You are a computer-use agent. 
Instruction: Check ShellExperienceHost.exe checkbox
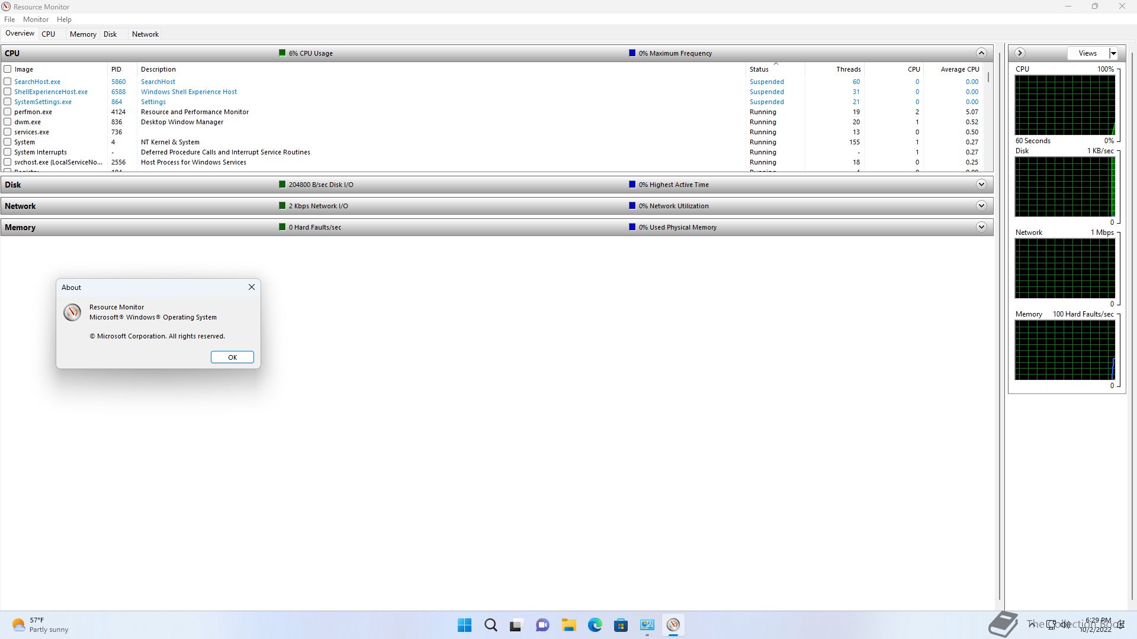(x=8, y=92)
